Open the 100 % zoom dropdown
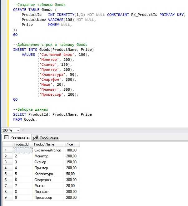The image size is (188, 206). click(x=18, y=130)
